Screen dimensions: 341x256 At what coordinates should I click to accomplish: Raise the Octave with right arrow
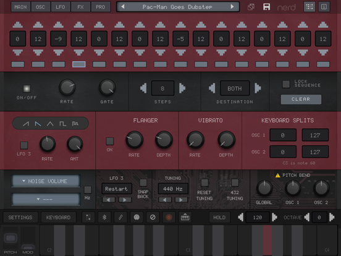[332, 217]
